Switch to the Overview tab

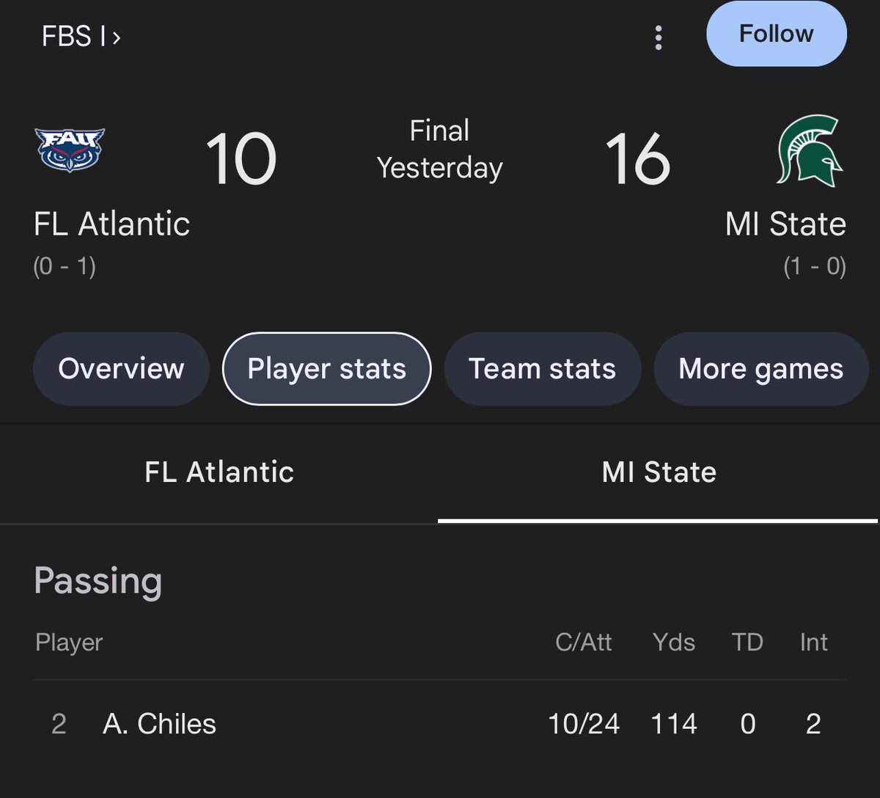pos(121,368)
